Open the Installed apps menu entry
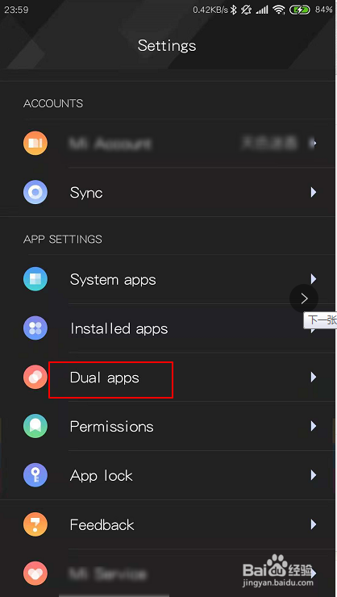This screenshot has width=337, height=597. coord(168,328)
